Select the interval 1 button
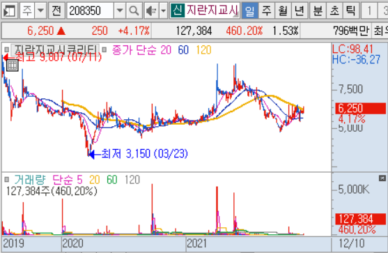The image size is (388, 253). click(369, 10)
